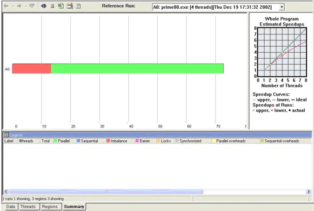Click the grayed-out filter icon in toolbar

(32, 6)
